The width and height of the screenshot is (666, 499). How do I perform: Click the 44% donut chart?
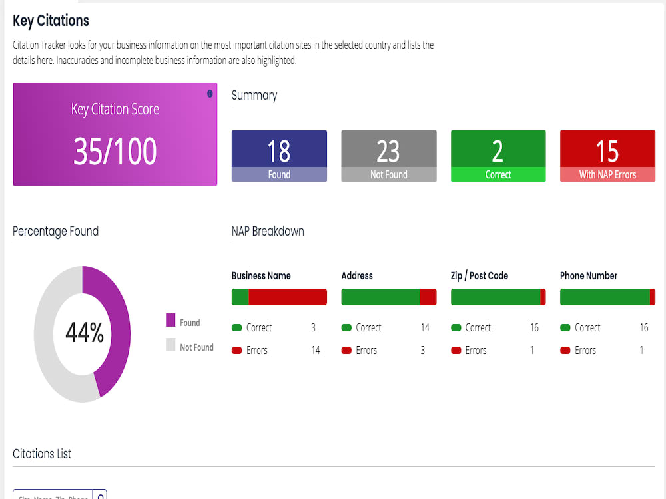83,334
